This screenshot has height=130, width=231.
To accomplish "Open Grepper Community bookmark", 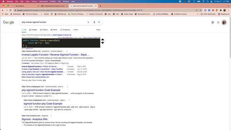I will pos(95,14).
